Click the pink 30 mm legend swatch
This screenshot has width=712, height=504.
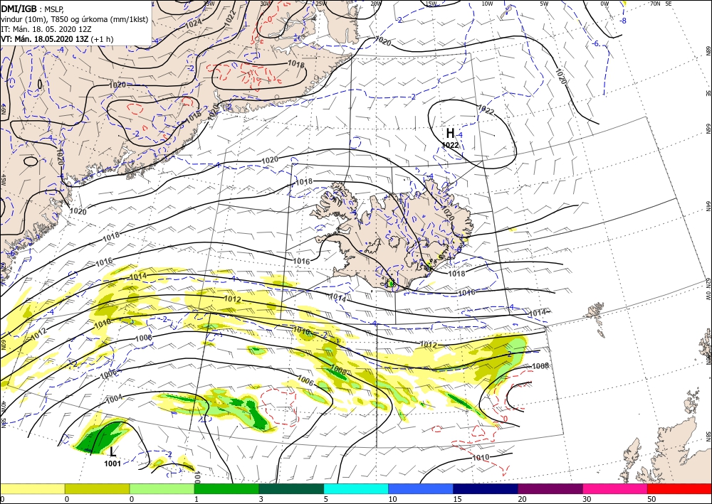pyautogui.click(x=615, y=488)
